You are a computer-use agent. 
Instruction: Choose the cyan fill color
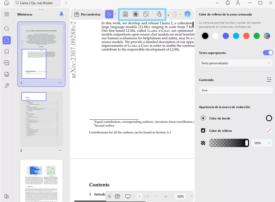[x=236, y=36]
